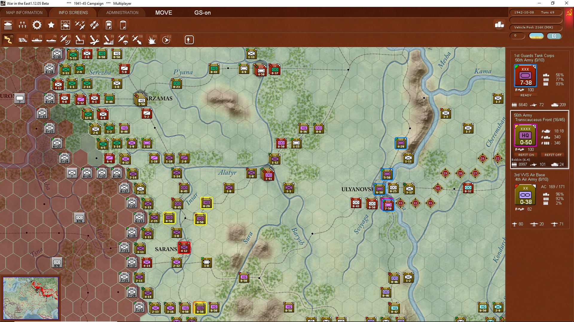Open the Transcaucasus Front (16/45) link
This screenshot has width=574, height=322.
[540, 120]
